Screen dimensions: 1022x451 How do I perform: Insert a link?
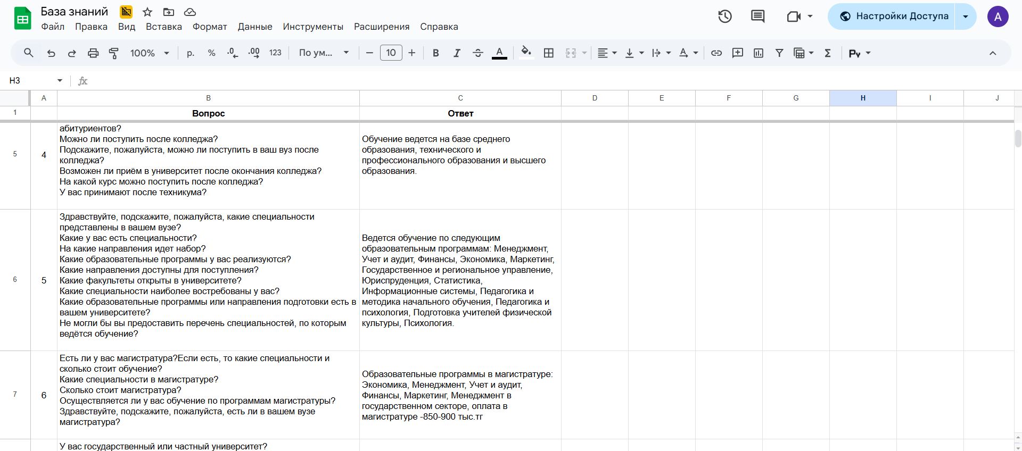point(716,53)
